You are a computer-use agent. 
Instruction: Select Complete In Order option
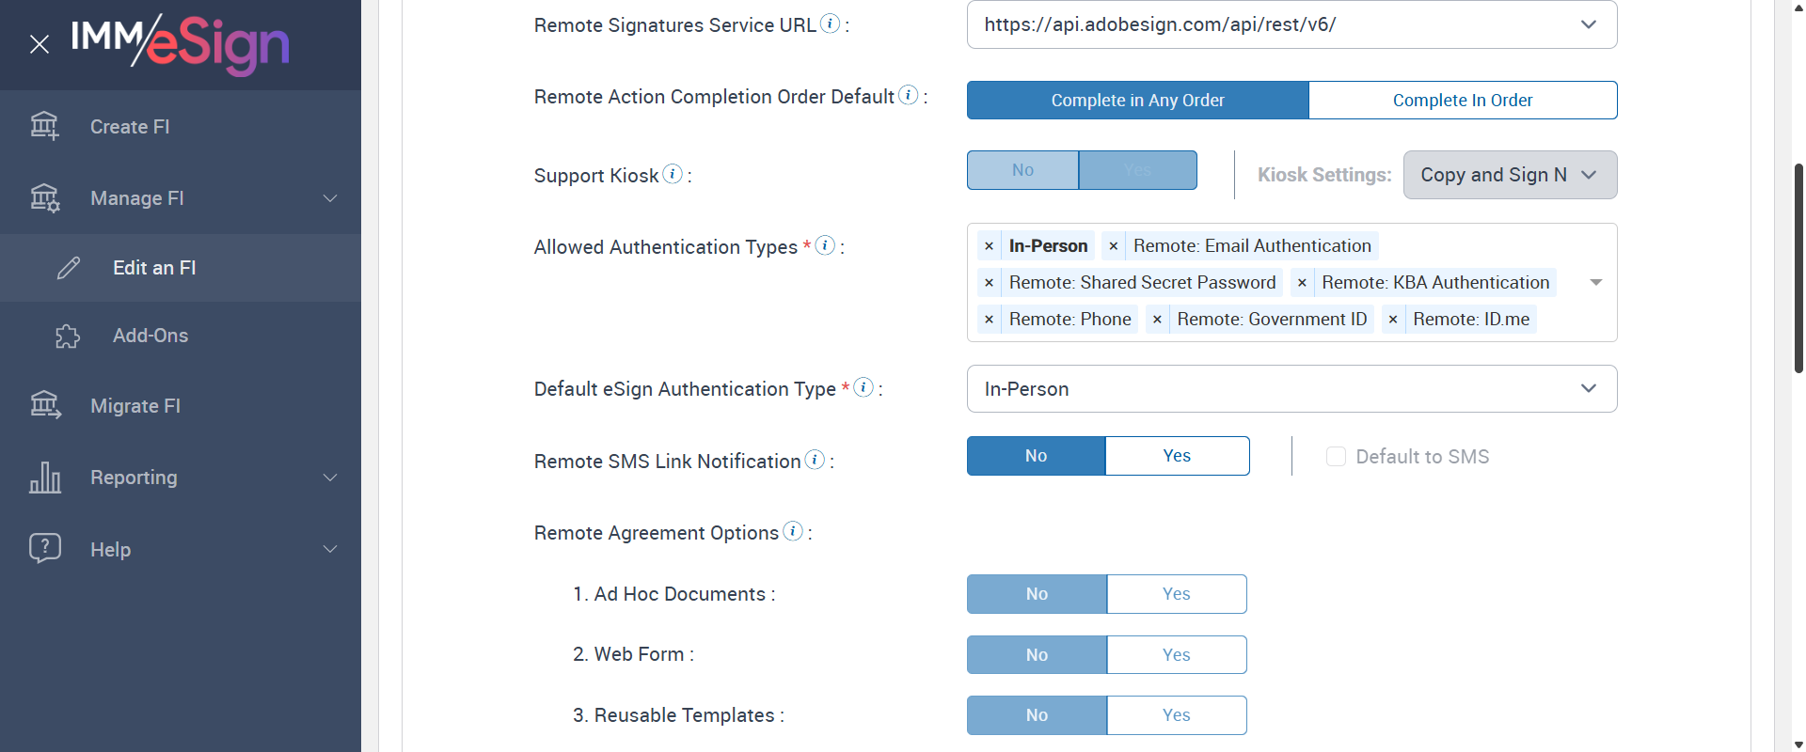pyautogui.click(x=1462, y=101)
